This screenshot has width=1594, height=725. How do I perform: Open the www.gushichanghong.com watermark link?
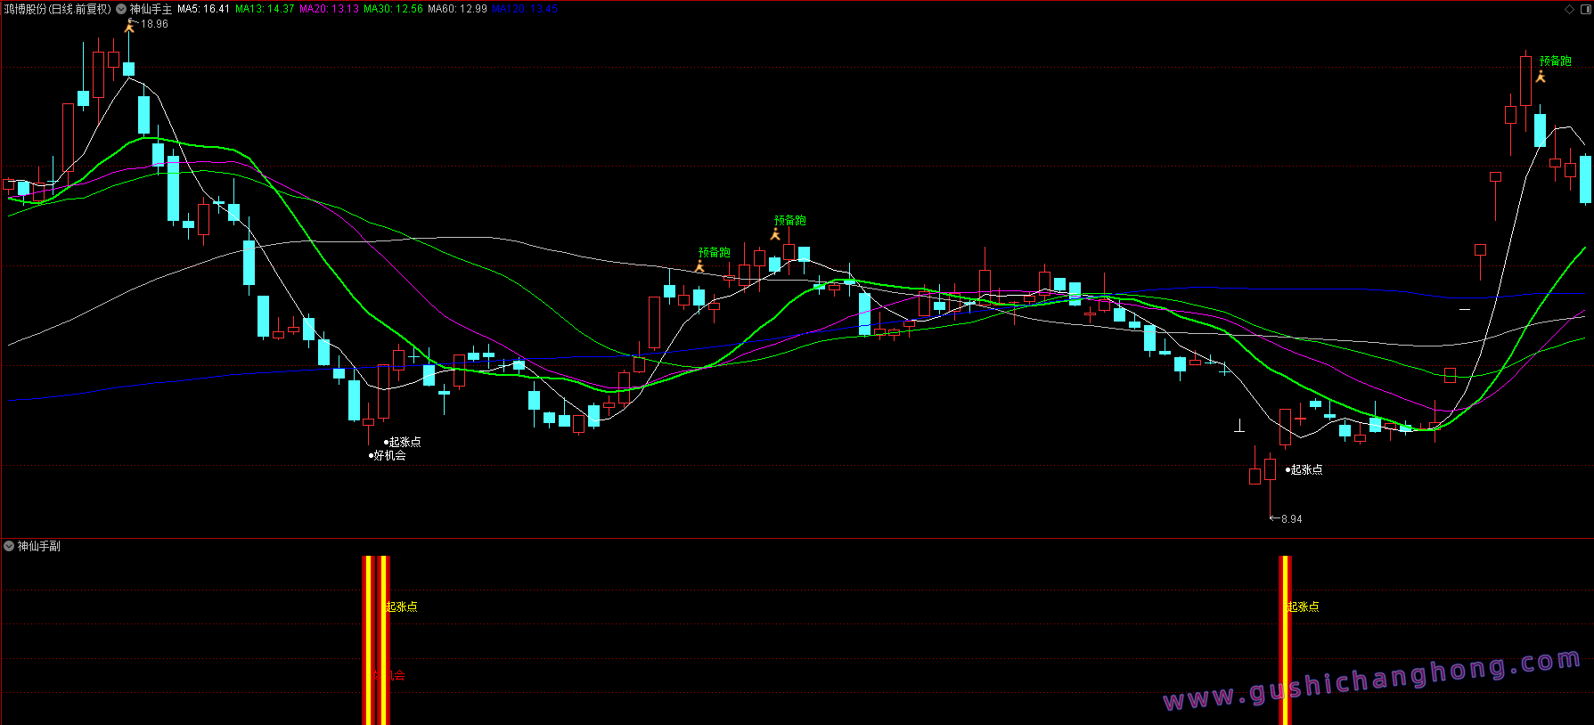pyautogui.click(x=1372, y=680)
